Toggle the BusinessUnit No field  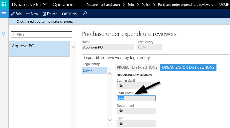coord(136,86)
